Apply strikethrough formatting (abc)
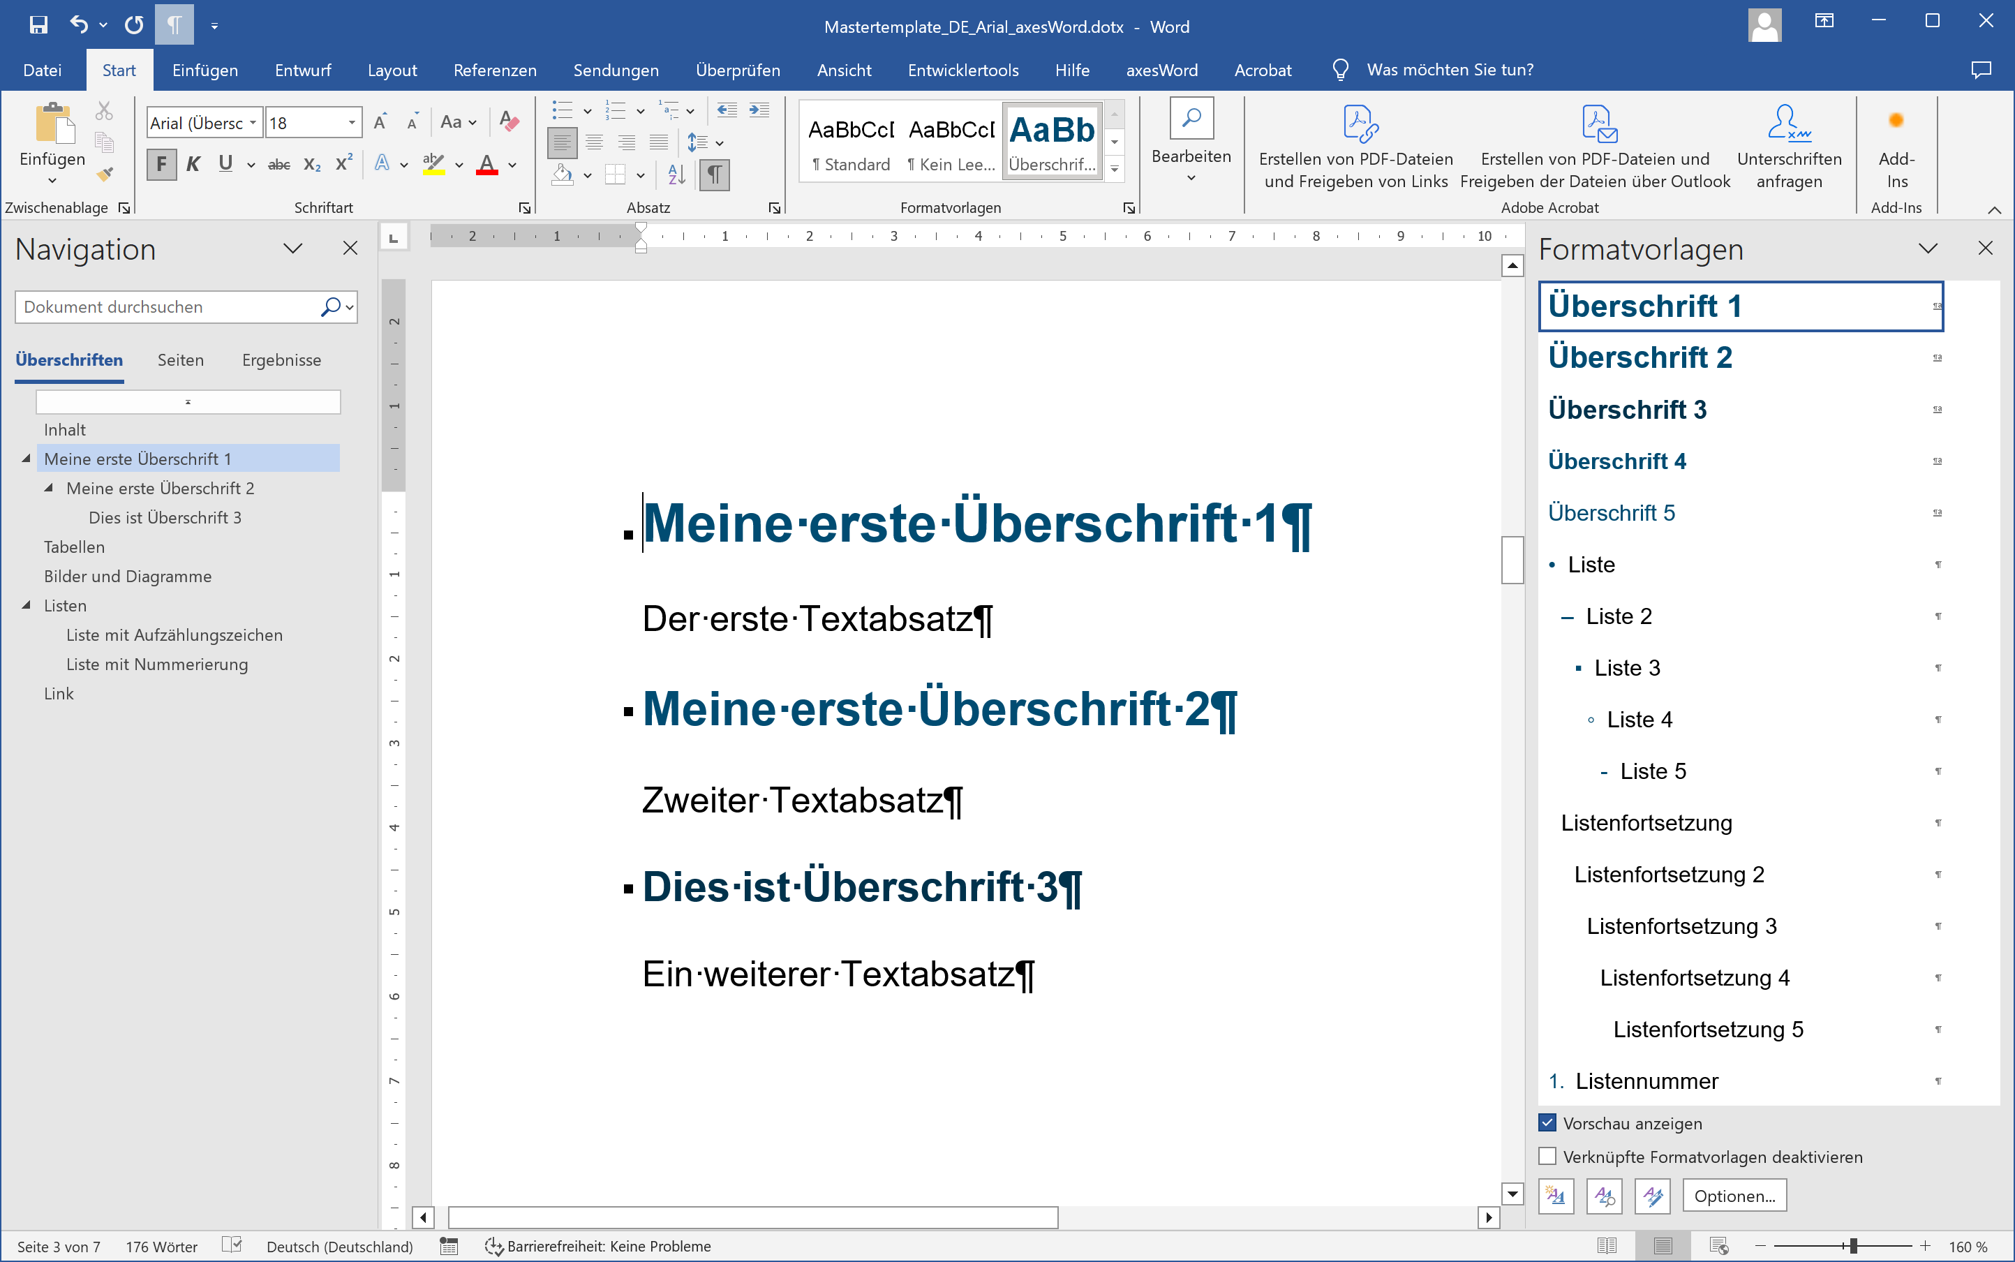 tap(278, 165)
